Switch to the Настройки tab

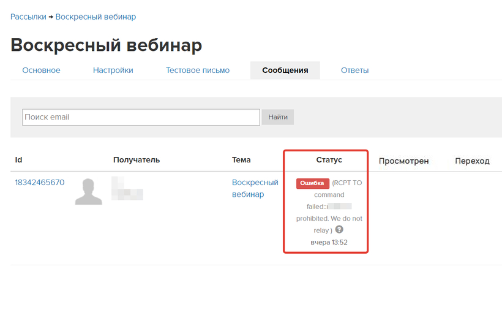(113, 70)
